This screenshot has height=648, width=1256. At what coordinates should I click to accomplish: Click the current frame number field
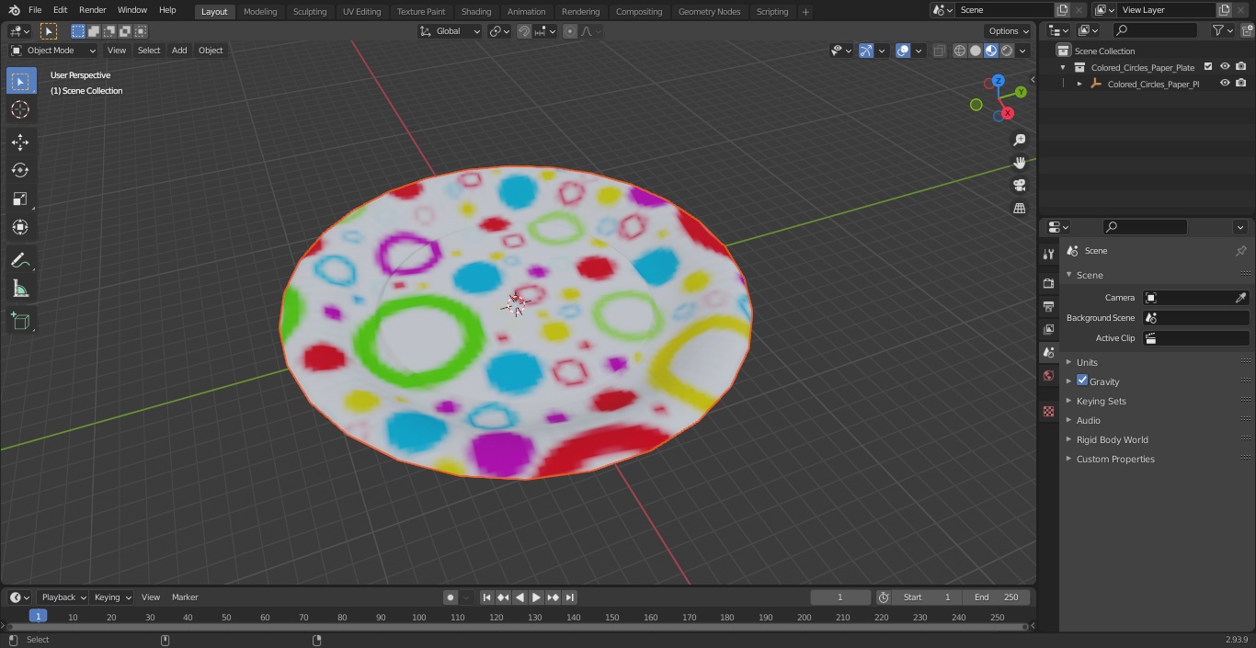(x=840, y=597)
